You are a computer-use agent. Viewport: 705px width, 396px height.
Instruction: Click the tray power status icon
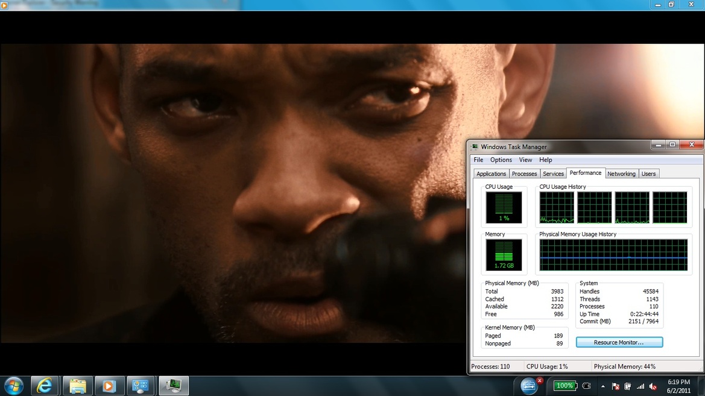(628, 386)
